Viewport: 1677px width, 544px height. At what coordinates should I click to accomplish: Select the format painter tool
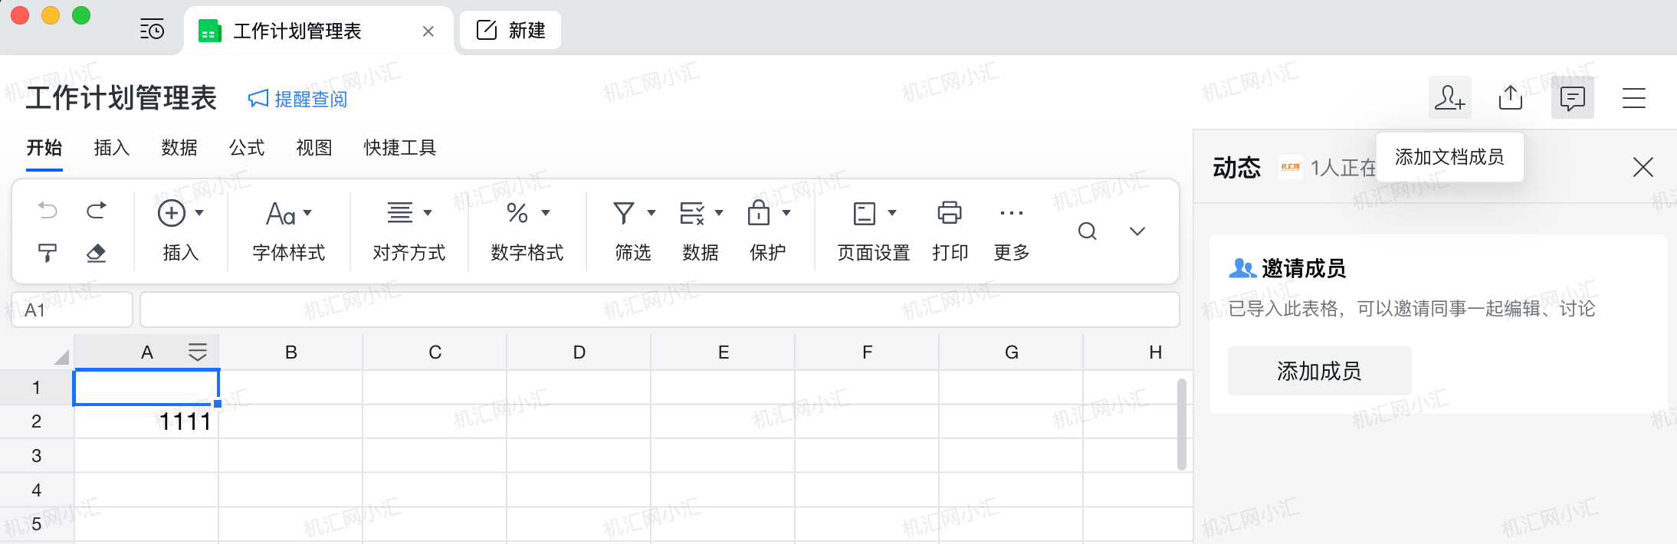pyautogui.click(x=48, y=253)
